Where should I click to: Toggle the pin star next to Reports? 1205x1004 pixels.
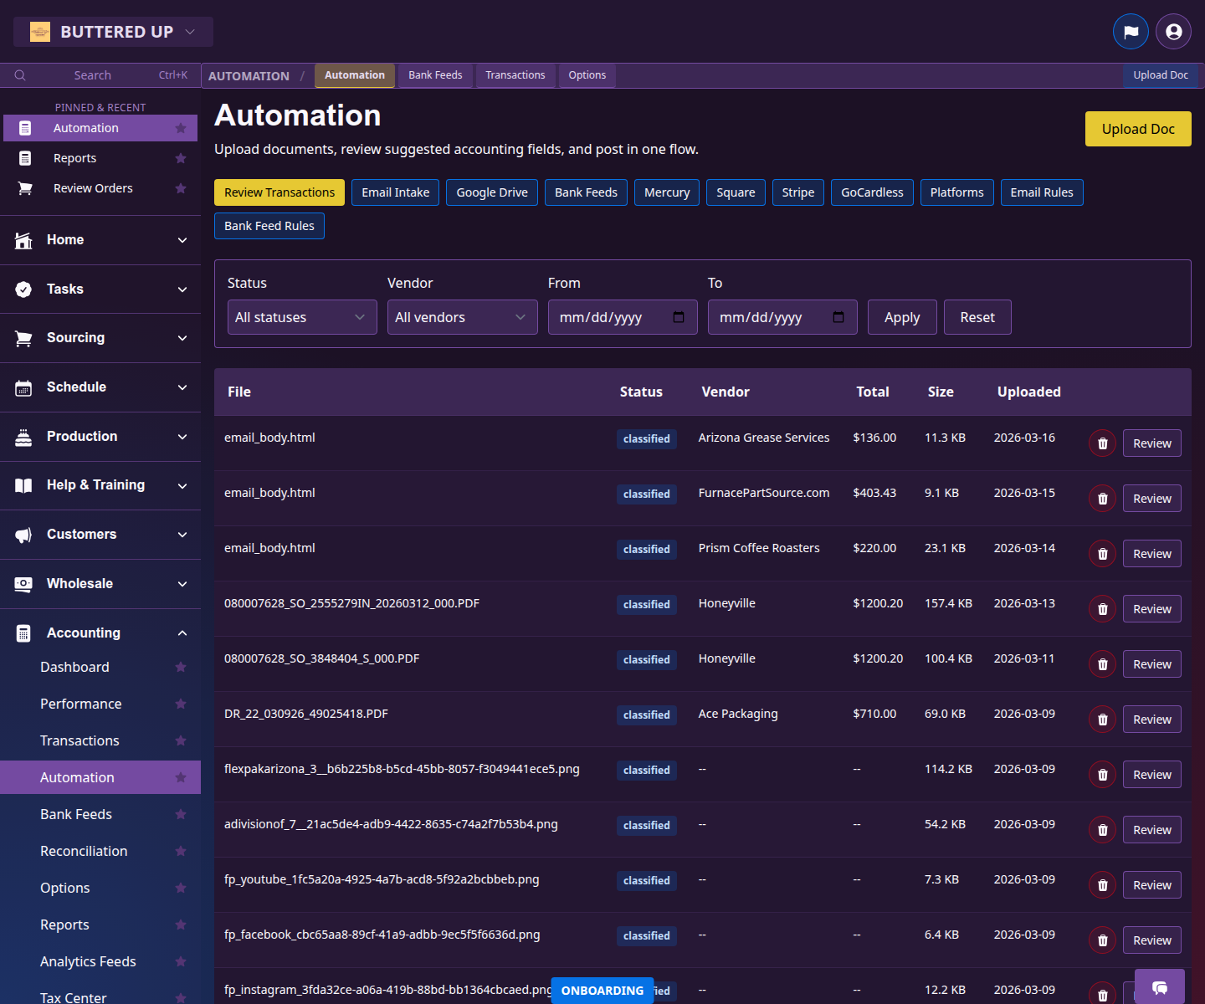point(181,158)
